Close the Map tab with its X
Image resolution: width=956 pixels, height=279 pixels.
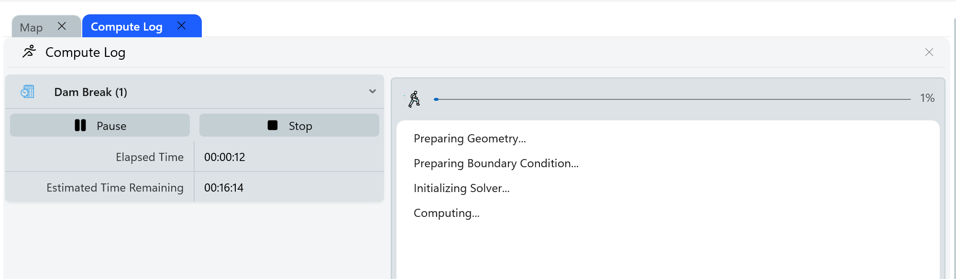[x=62, y=26]
